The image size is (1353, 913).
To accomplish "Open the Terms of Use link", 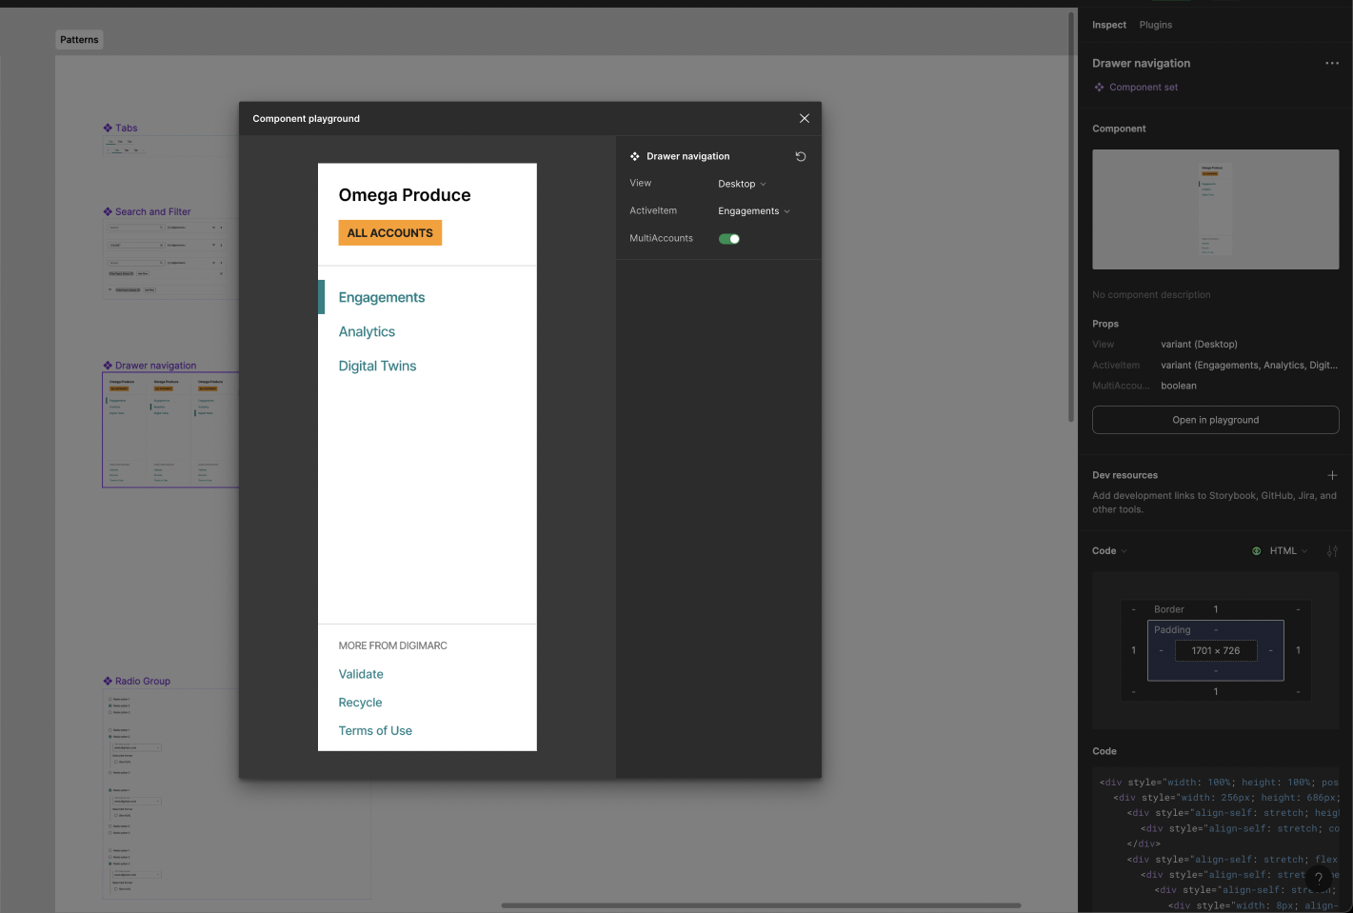I will coord(375,731).
